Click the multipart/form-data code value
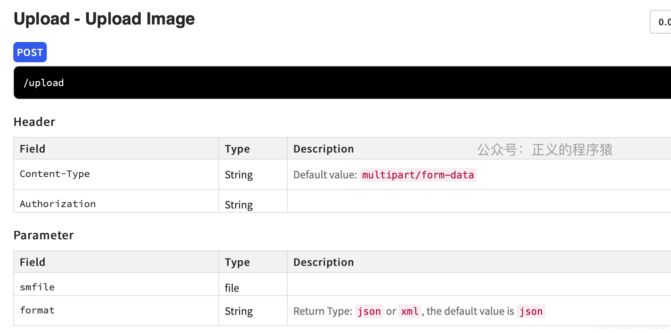Image resolution: width=671 pixels, height=333 pixels. (x=418, y=175)
